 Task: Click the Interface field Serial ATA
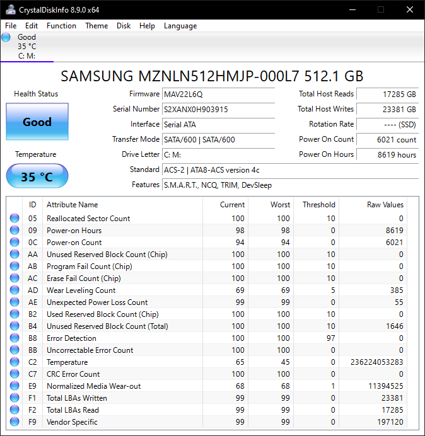[x=218, y=124]
